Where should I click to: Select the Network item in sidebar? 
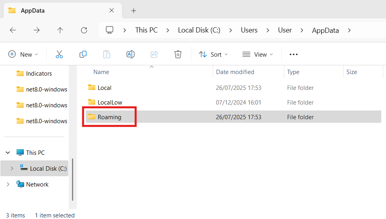click(38, 185)
